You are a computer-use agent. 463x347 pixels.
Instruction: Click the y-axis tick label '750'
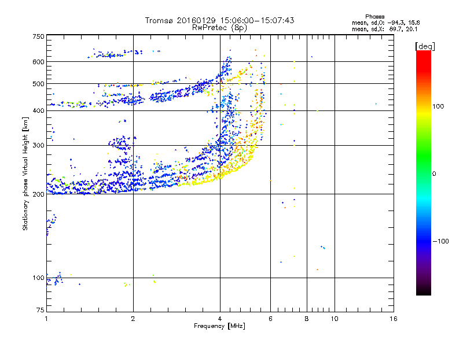click(x=38, y=36)
